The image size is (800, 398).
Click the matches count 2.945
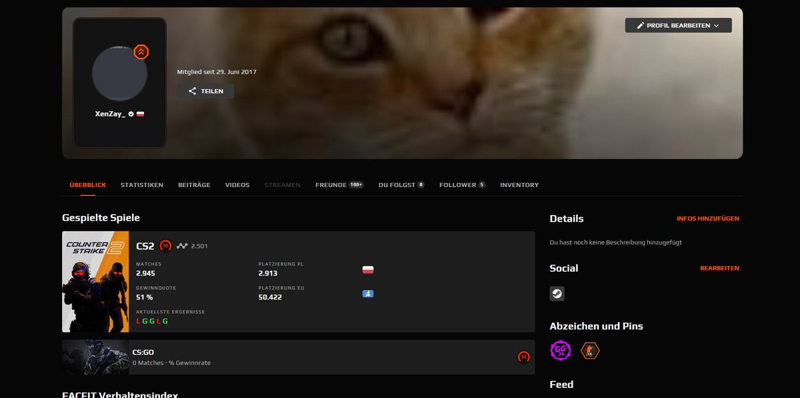145,274
